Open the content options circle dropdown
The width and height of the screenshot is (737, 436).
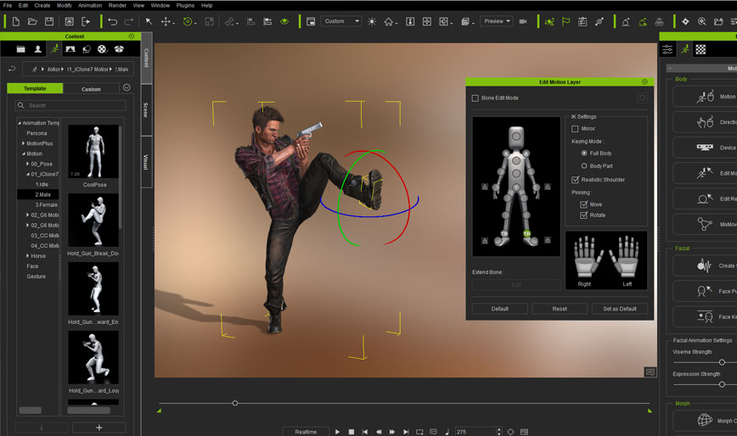[127, 87]
